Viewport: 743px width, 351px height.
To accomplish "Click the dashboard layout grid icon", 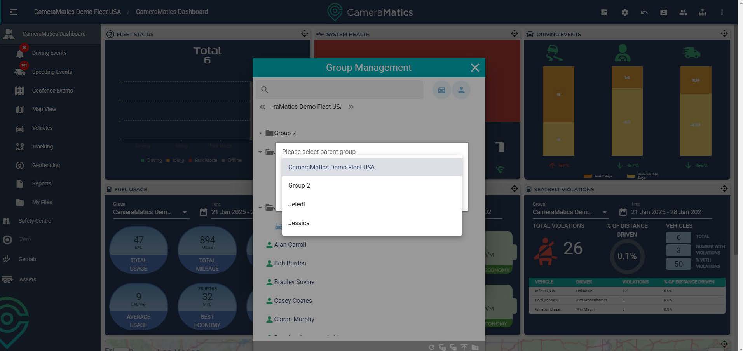I will coord(604,12).
